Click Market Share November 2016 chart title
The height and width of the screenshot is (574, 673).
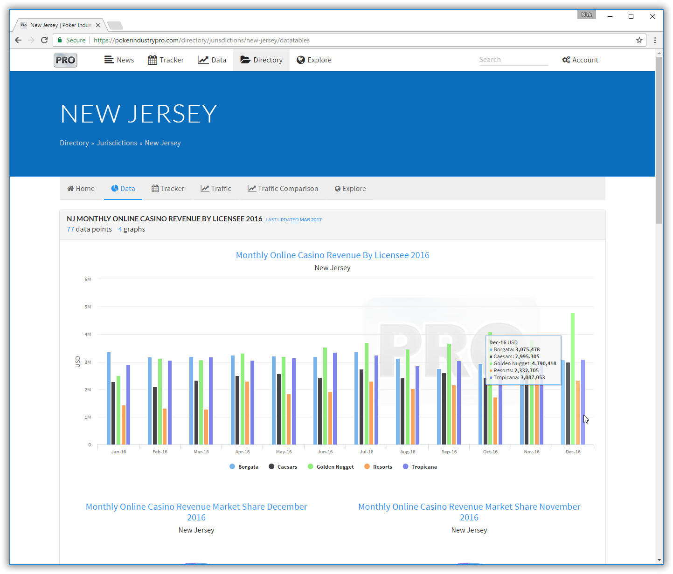pos(469,512)
